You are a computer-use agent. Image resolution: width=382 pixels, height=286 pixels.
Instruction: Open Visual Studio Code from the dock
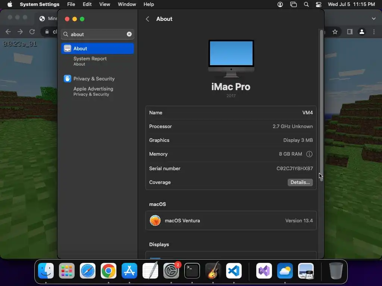[x=234, y=271]
